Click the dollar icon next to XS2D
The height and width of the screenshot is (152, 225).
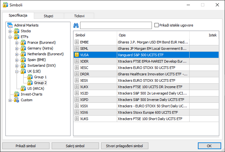[x=77, y=93]
